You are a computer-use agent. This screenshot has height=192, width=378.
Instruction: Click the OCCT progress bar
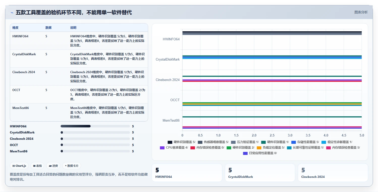[x=95, y=145]
